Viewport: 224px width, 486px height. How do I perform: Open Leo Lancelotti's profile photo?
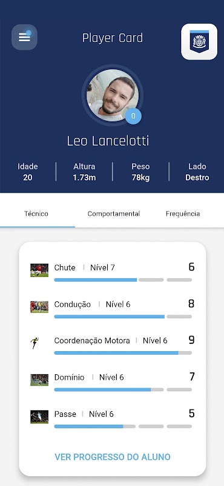click(113, 95)
